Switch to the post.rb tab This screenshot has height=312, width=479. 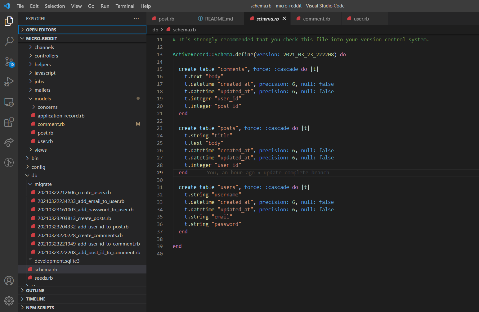point(169,19)
